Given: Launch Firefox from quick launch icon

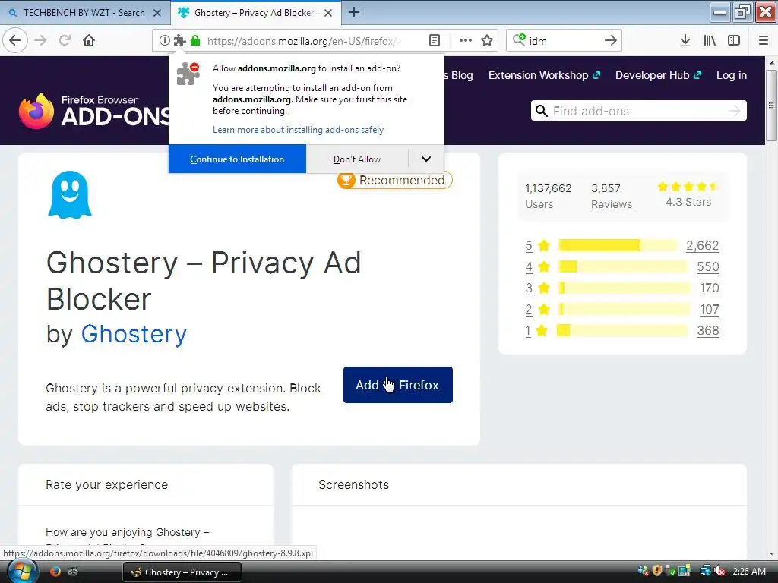Looking at the screenshot, I should click(55, 571).
